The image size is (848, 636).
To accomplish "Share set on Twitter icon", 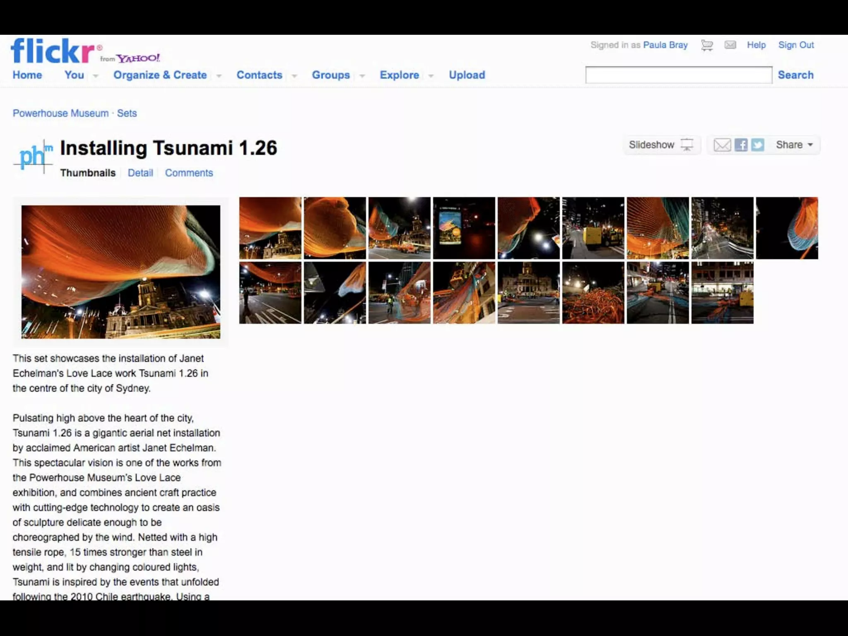I will [x=758, y=145].
